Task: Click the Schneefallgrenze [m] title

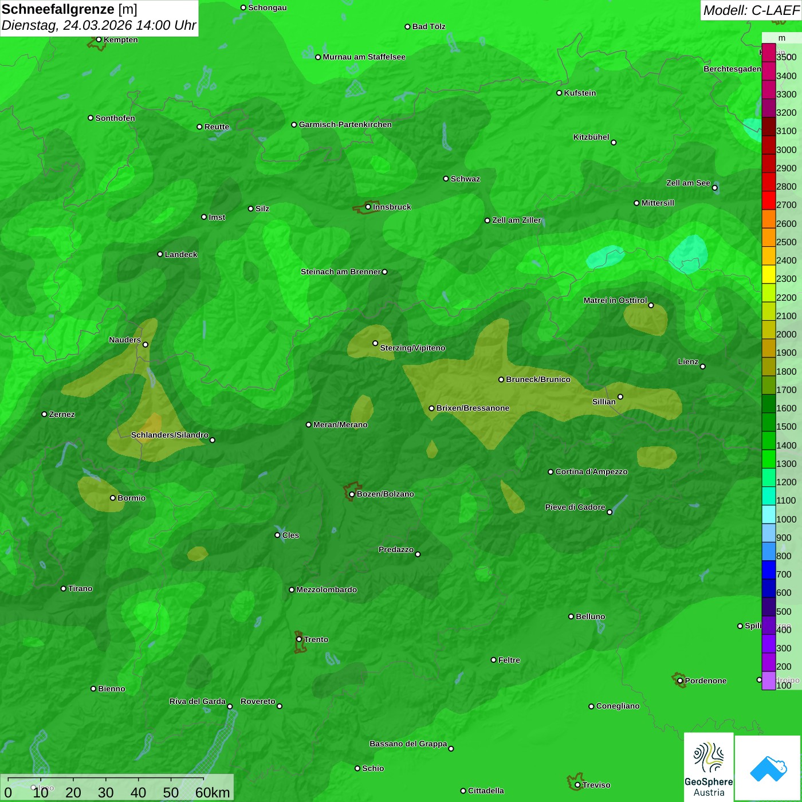Action: tap(69, 9)
